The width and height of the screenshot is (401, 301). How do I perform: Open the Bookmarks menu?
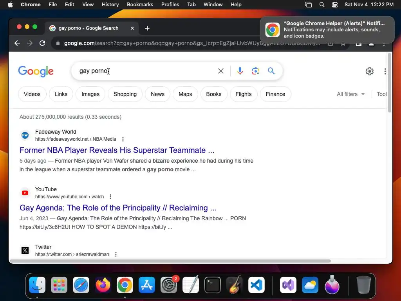pyautogui.click(x=140, y=5)
